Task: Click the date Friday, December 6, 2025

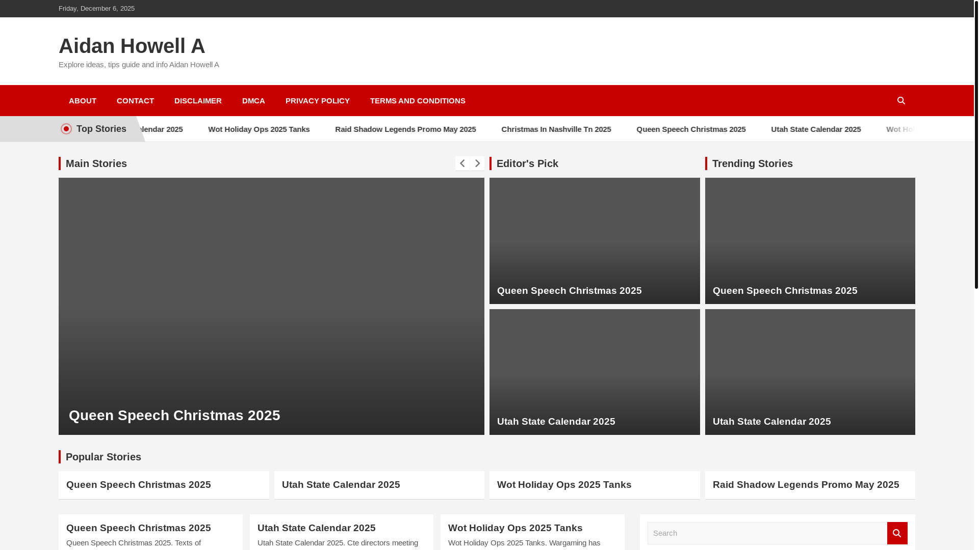Action: (x=96, y=9)
